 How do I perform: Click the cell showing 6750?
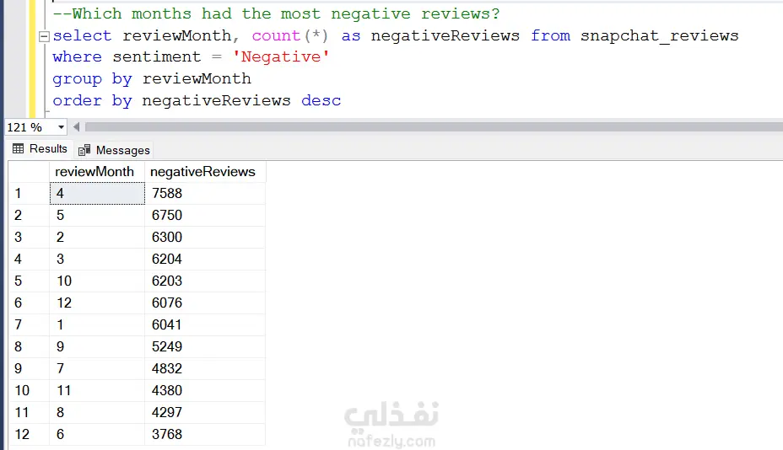click(205, 215)
